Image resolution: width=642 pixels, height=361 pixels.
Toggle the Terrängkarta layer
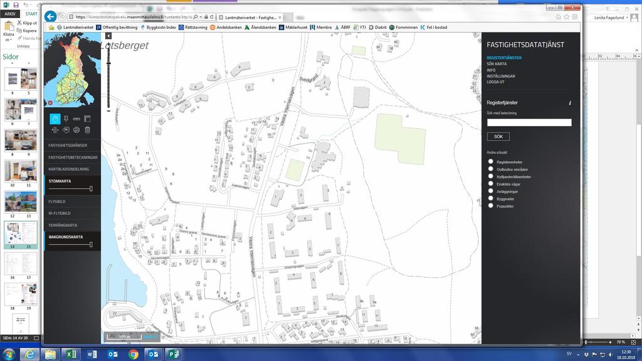click(x=72, y=225)
